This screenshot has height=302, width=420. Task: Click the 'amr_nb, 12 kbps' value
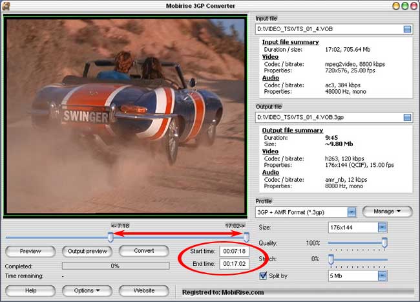coord(346,180)
